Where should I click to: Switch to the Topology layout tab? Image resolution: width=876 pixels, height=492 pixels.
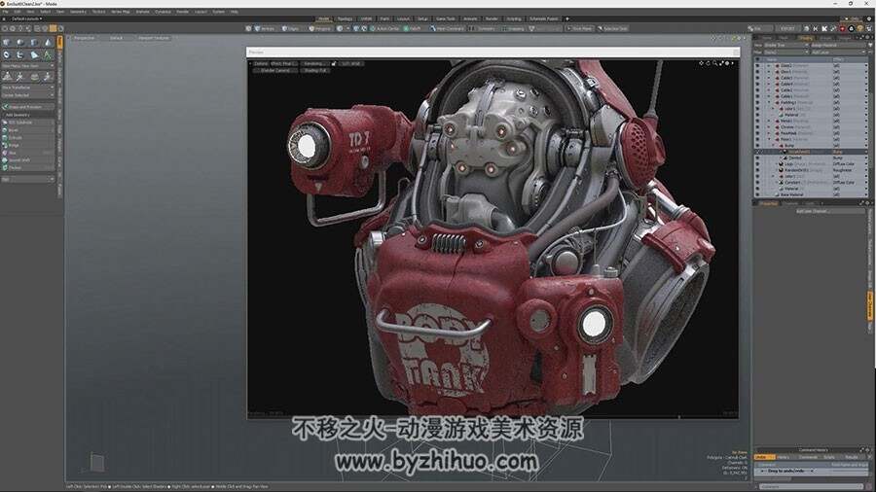tap(345, 18)
